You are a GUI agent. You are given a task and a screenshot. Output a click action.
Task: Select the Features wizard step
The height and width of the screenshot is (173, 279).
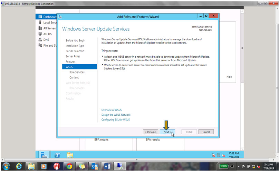coord(70,61)
